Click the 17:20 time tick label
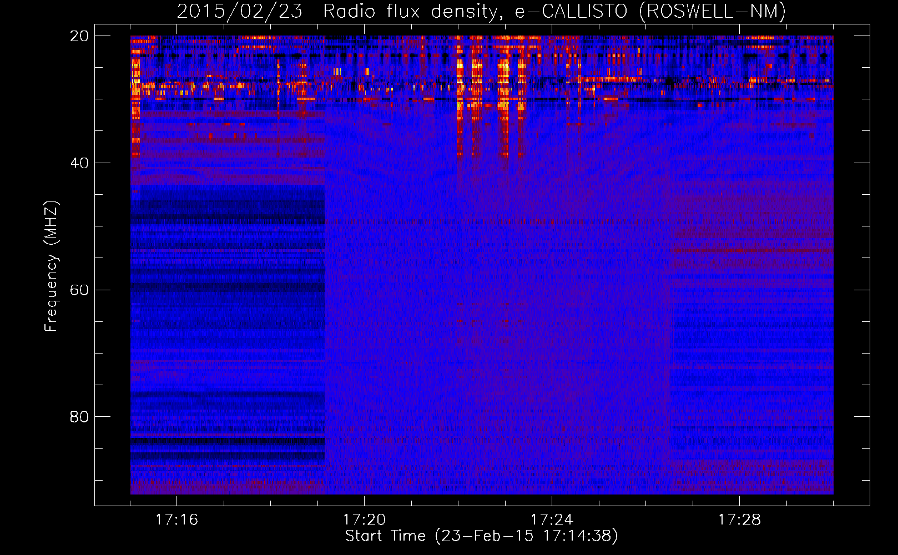The image size is (898, 555). [x=364, y=519]
